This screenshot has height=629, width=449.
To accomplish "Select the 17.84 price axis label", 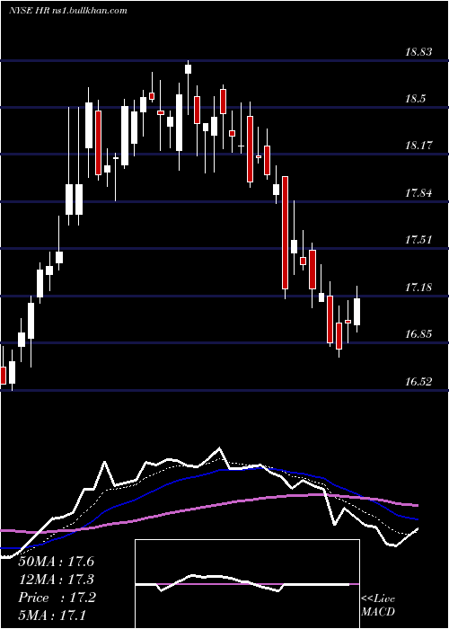I will pos(418,193).
